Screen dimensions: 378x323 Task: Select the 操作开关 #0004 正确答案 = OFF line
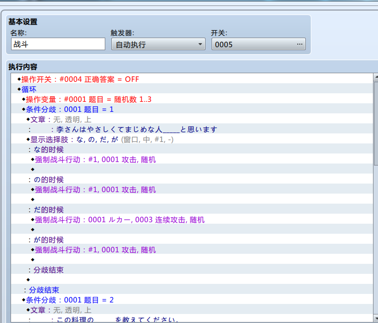pyautogui.click(x=192, y=79)
